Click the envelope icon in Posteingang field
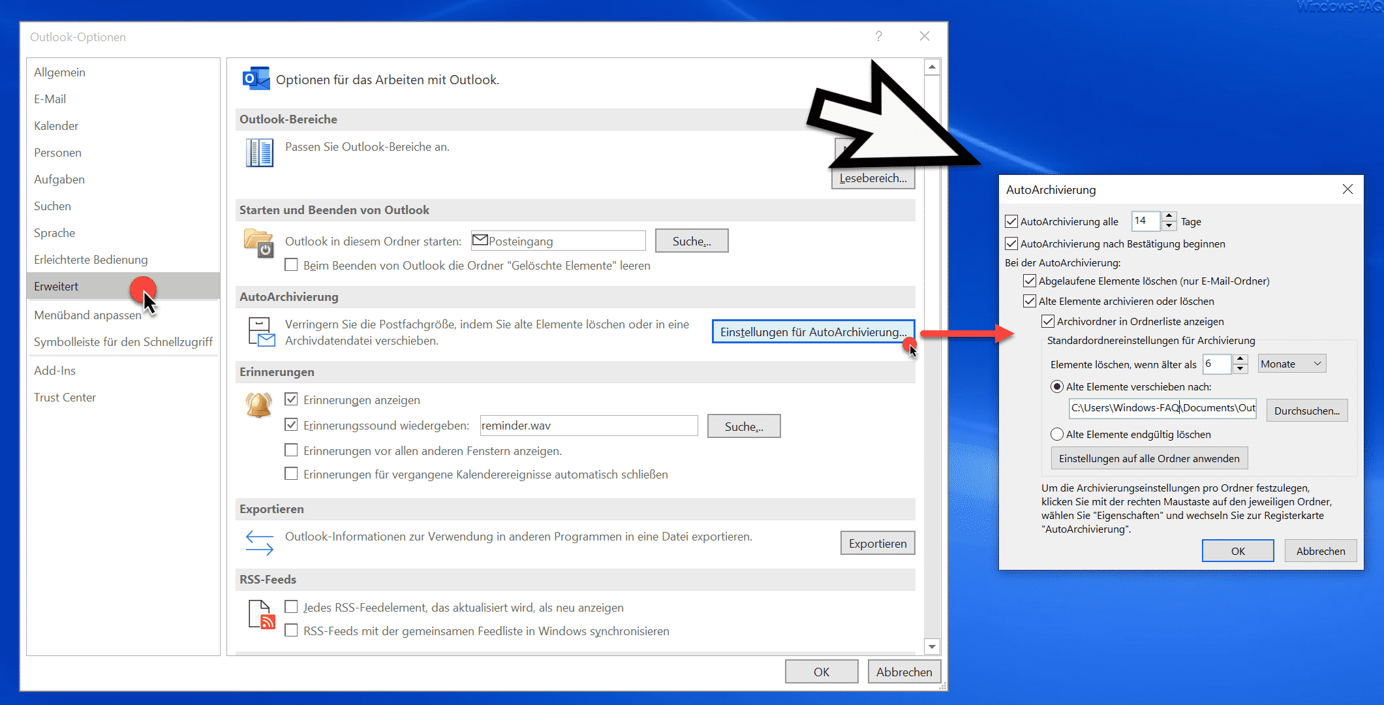 tap(480, 240)
